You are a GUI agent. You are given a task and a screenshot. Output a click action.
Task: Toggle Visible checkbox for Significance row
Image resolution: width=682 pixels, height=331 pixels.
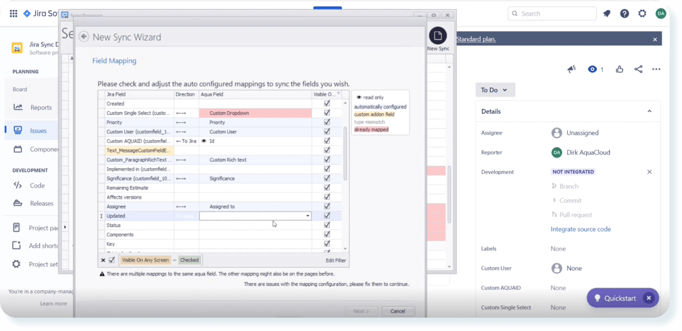(x=327, y=178)
